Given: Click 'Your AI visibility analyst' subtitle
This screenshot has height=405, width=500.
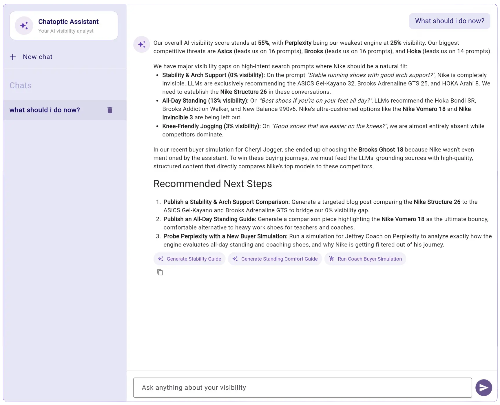Looking at the screenshot, I should click(x=66, y=31).
